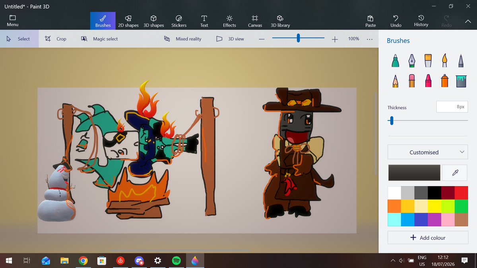Viewport: 477px width, 268px height.
Task: Select the Calligraphy pen brush
Action: click(x=411, y=60)
